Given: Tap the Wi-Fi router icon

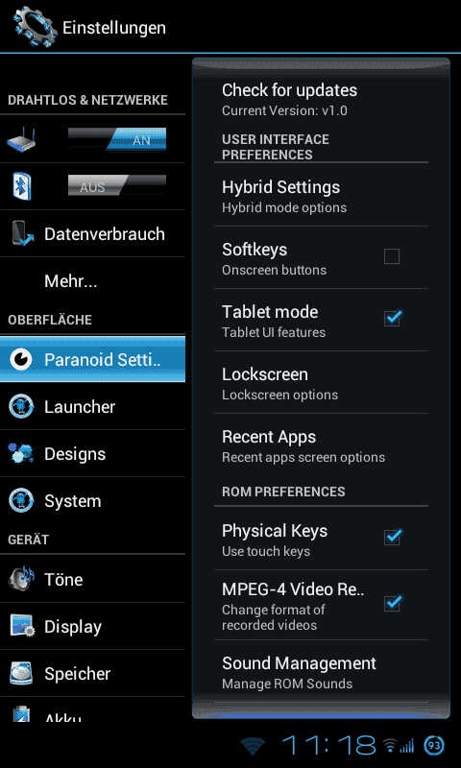Looking at the screenshot, I should click(21, 138).
